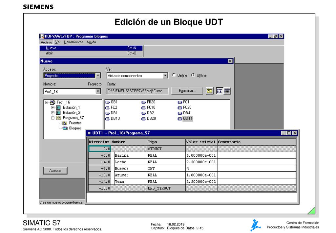This screenshot has height=233, width=336.
Task: Select block DB2 icon
Action: tap(144, 113)
